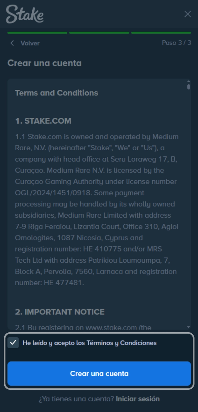This screenshot has height=412, width=198.
Task: Uncheck the Términos y Condiciones acceptance box
Action: pos(13,343)
